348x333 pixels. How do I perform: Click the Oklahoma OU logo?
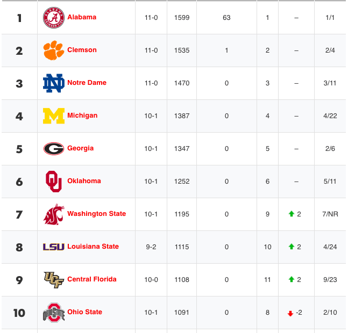pos(54,182)
